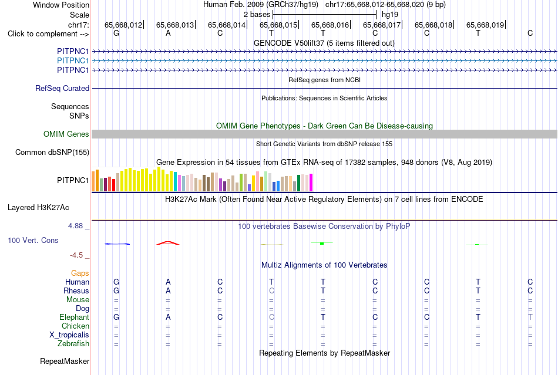Click the 65,668,015 ruler position label
The image size is (558, 375).
(x=278, y=25)
